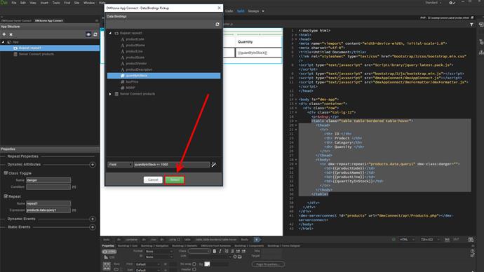Open the magic wand formatter icon
The image size is (484, 272).
coord(214,165)
